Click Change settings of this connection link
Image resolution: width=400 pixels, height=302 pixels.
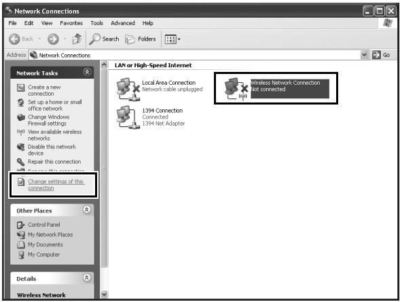click(56, 185)
